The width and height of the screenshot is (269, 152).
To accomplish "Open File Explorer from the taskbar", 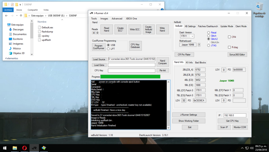I will click(15, 148).
